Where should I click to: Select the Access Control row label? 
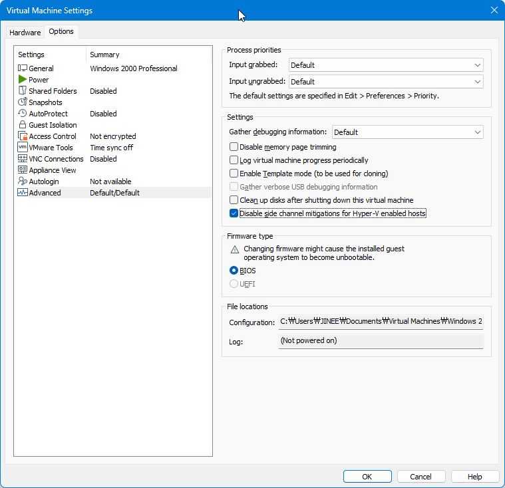pos(53,136)
